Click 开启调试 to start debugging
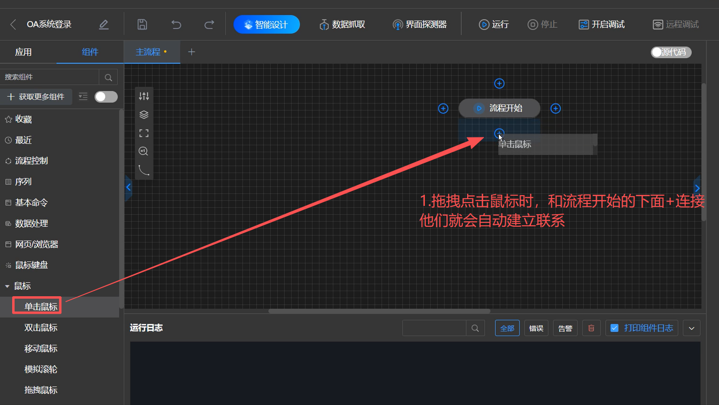The image size is (719, 405). (601, 24)
